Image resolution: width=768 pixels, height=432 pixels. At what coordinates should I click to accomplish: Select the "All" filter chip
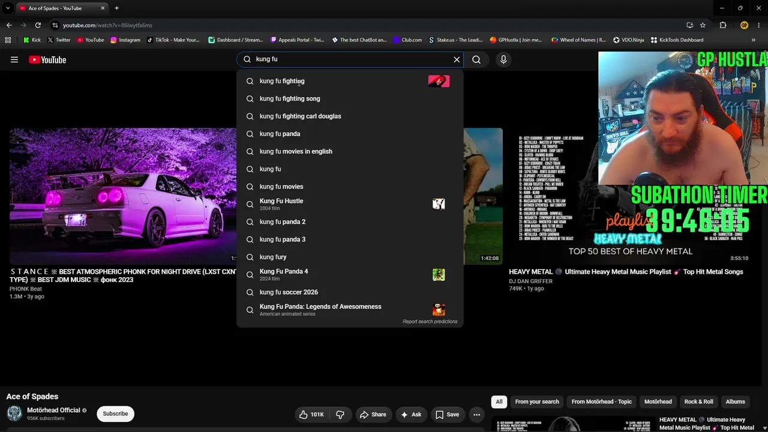click(x=499, y=402)
